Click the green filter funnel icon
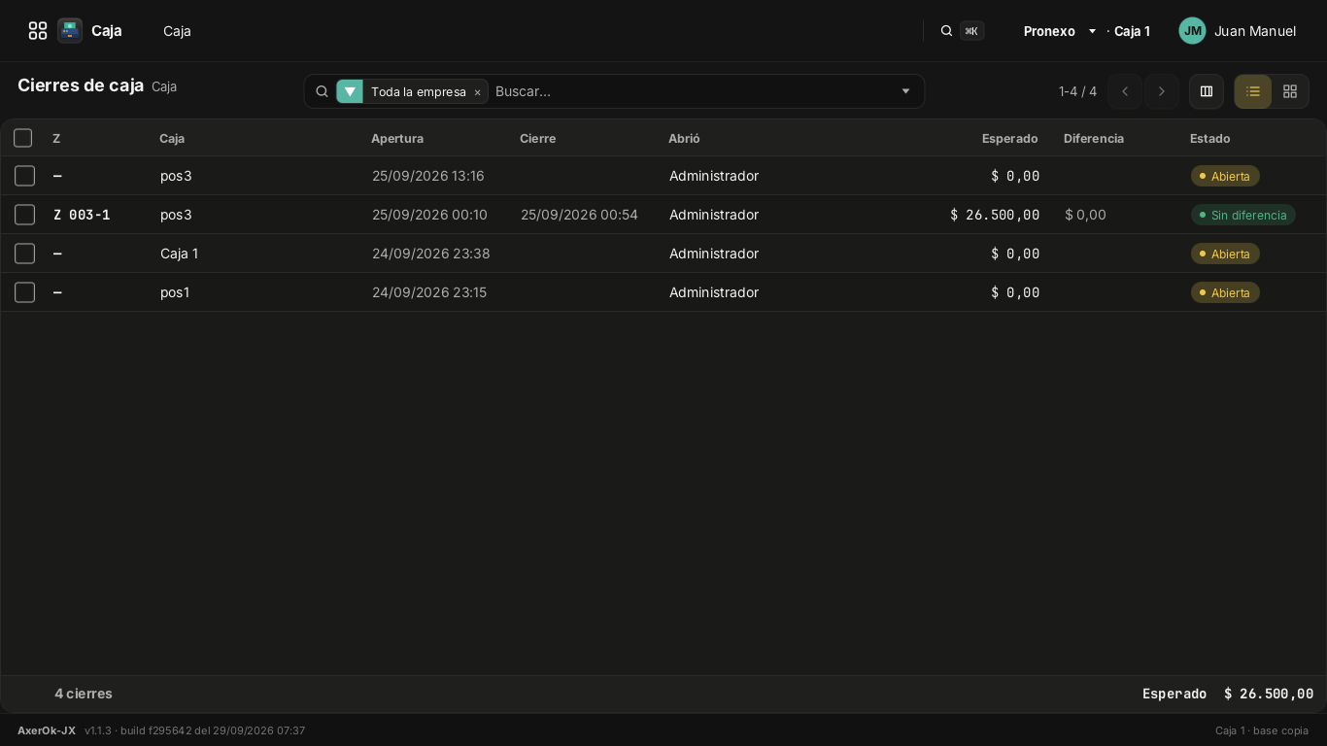Image resolution: width=1327 pixels, height=746 pixels. (x=350, y=91)
